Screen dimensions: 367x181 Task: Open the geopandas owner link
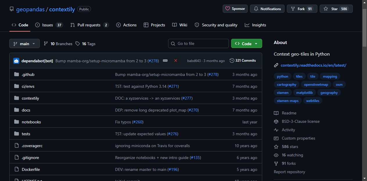[x=30, y=9]
